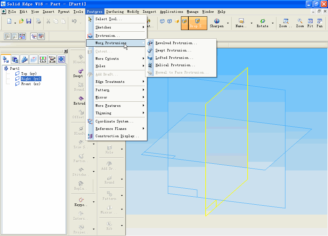
Task: Choose Revolved Protrusion from the submenu
Action: point(181,43)
